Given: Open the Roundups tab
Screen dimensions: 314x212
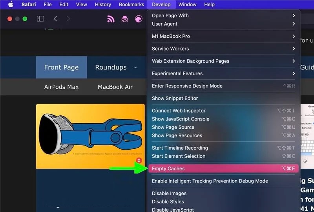Looking at the screenshot, I should [111, 67].
